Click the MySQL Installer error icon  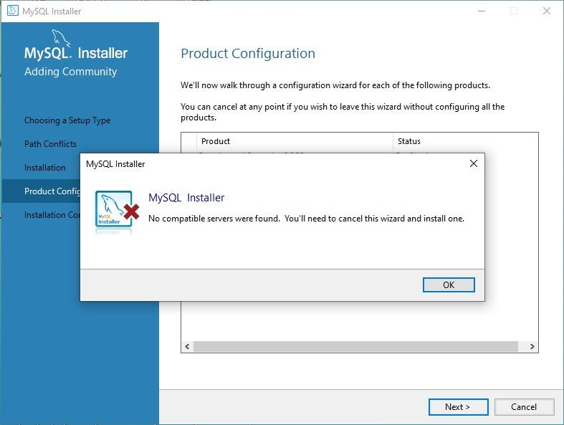(117, 209)
